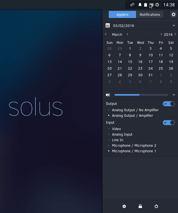Select Microphone / Microphone 1 input
Viewport: 178px width, 213px height.
[x=134, y=151]
